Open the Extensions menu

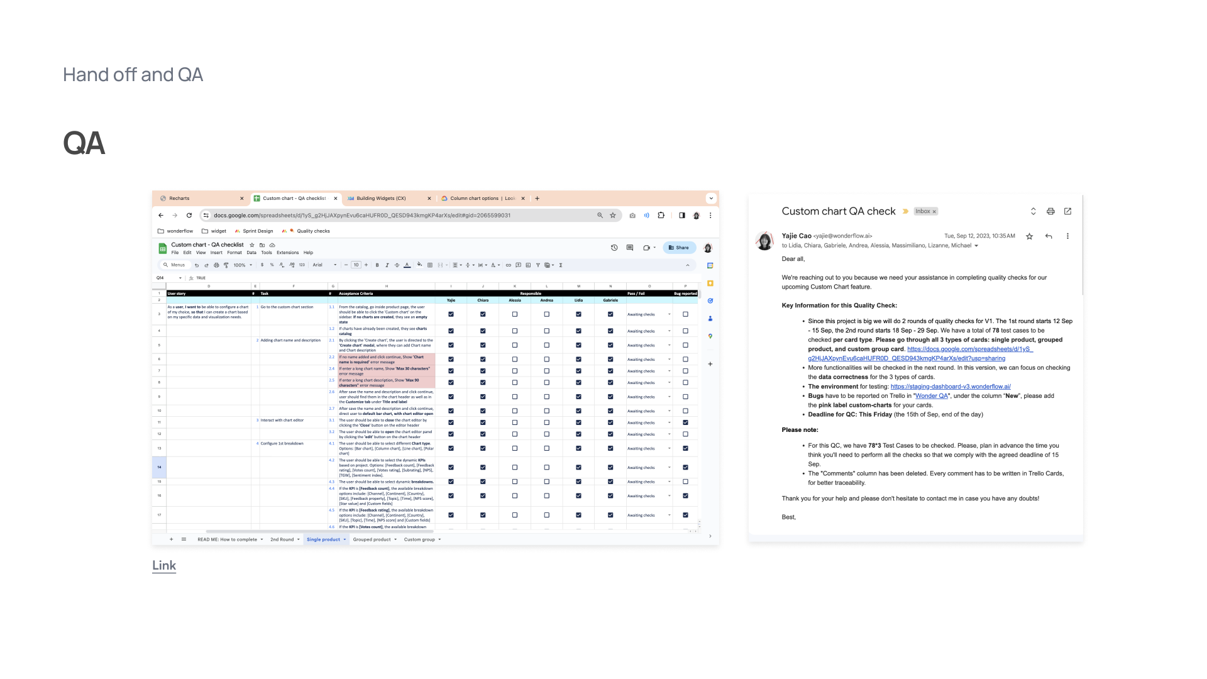click(287, 253)
